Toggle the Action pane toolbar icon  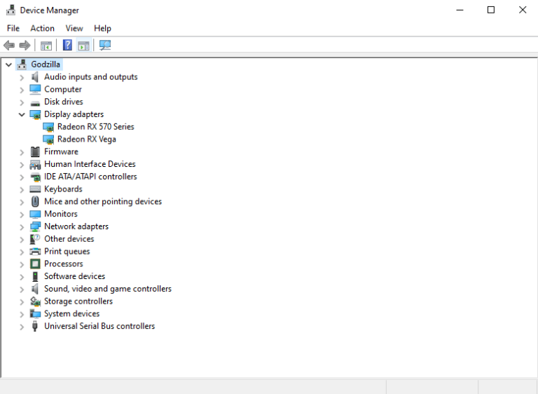tap(84, 46)
